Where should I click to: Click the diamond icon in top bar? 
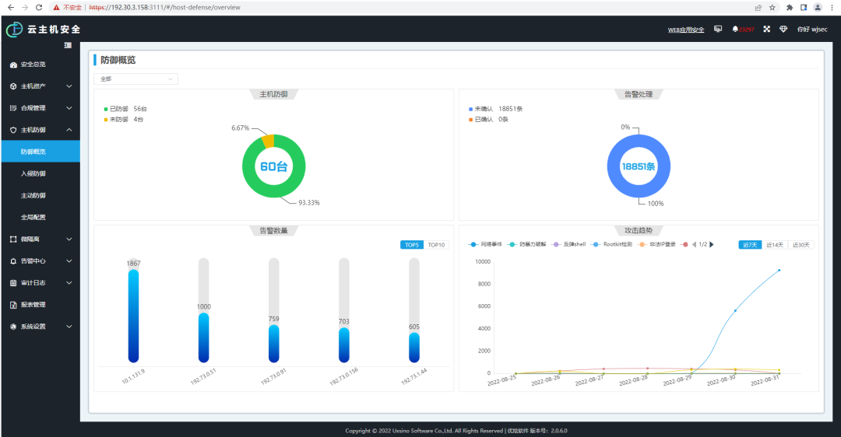click(783, 29)
